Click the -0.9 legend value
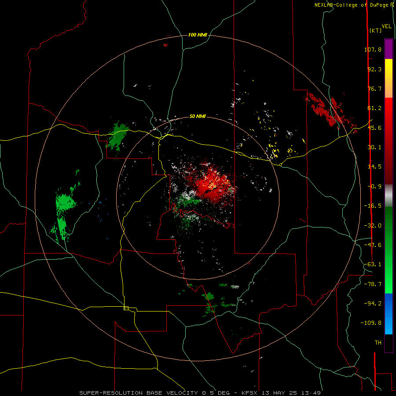Image resolution: width=396 pixels, height=396 pixels. [374, 187]
